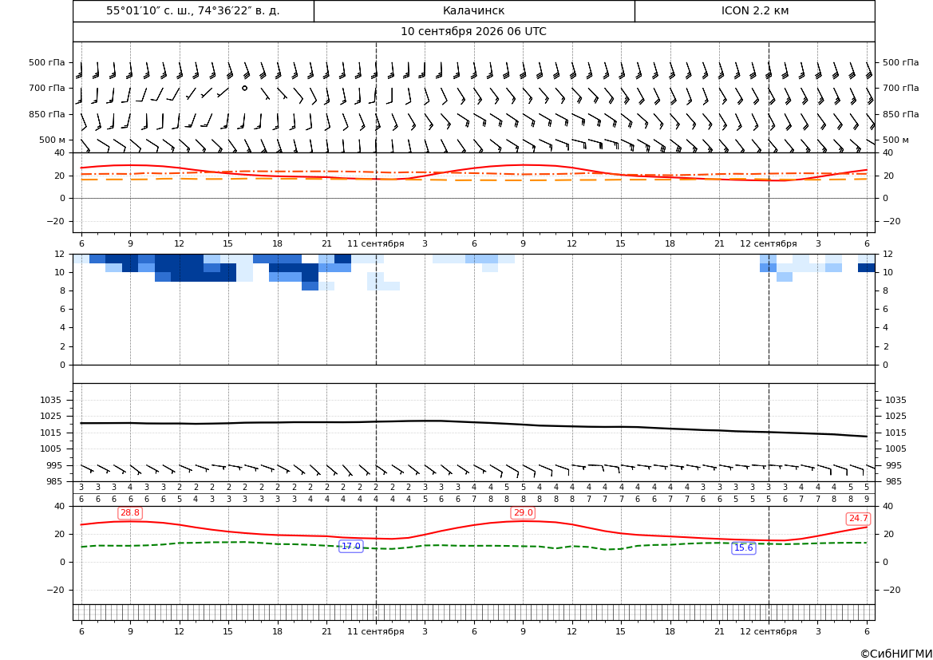Click the dark blue cloud cell at the chart's right edge
Viewport: 933px width, 660px height.
click(867, 268)
